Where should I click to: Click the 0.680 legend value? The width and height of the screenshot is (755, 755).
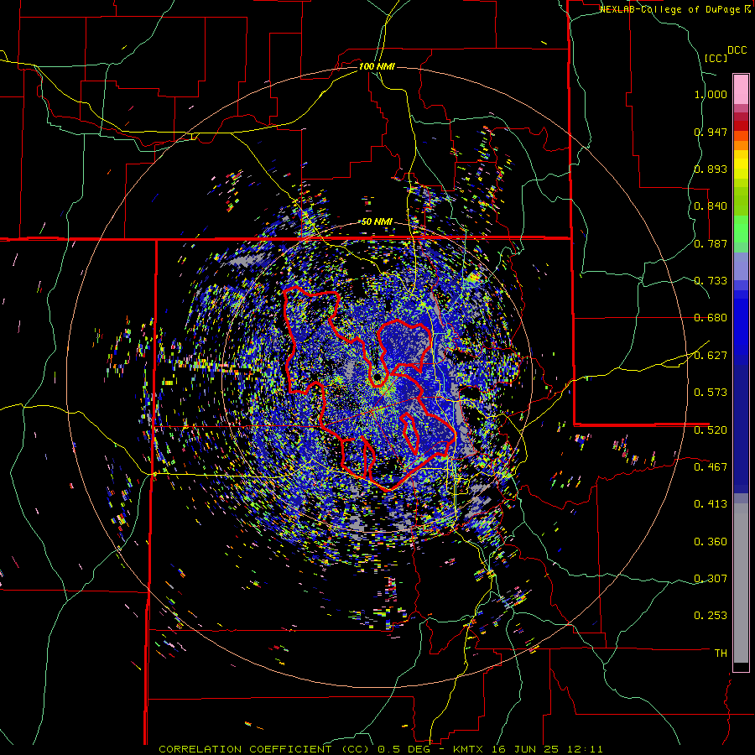pyautogui.click(x=711, y=318)
